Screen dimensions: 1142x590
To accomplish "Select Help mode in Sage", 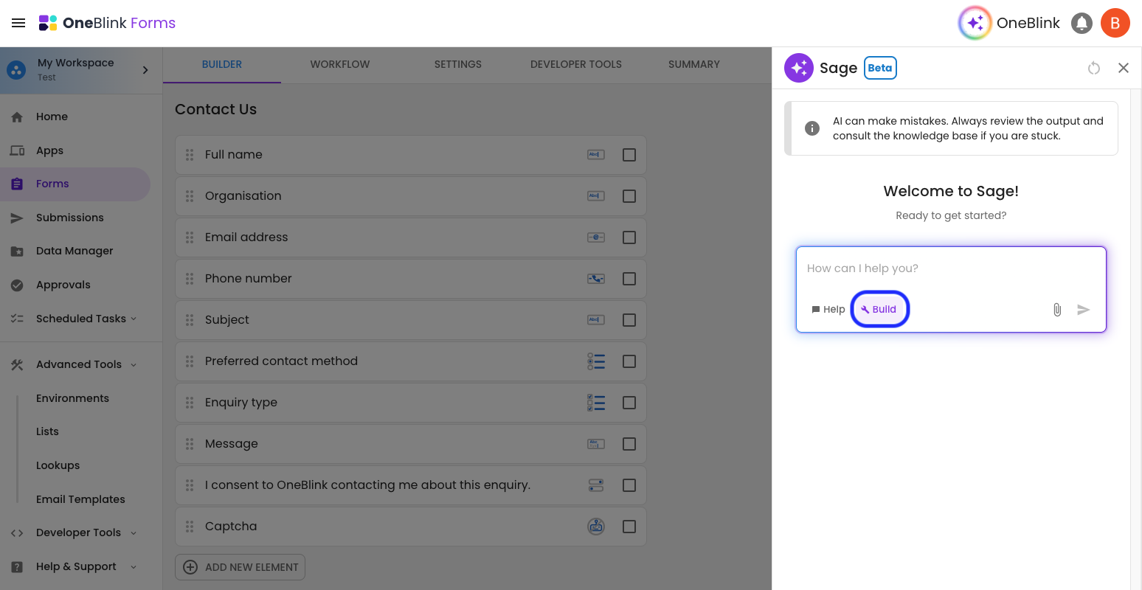I will click(x=828, y=310).
